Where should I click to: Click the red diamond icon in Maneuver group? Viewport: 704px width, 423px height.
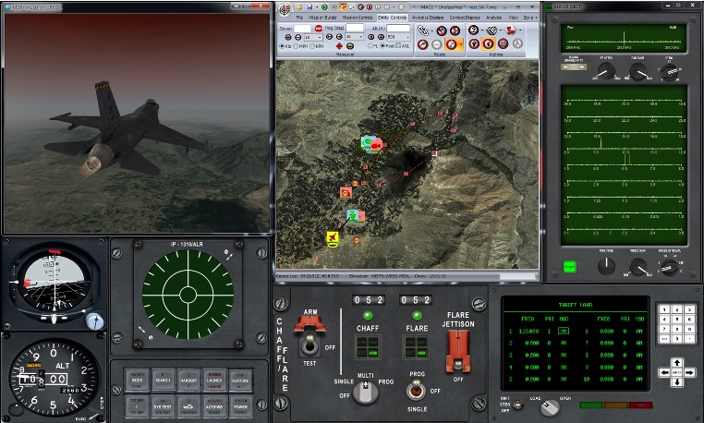click(339, 46)
